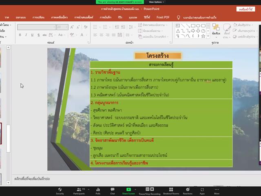Image resolution: width=261 pixels, height=196 pixels.
Task: Open Apps in Zoom toolbar
Action: (x=202, y=191)
